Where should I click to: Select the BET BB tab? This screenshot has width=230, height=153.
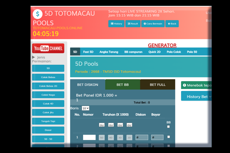[123, 84]
